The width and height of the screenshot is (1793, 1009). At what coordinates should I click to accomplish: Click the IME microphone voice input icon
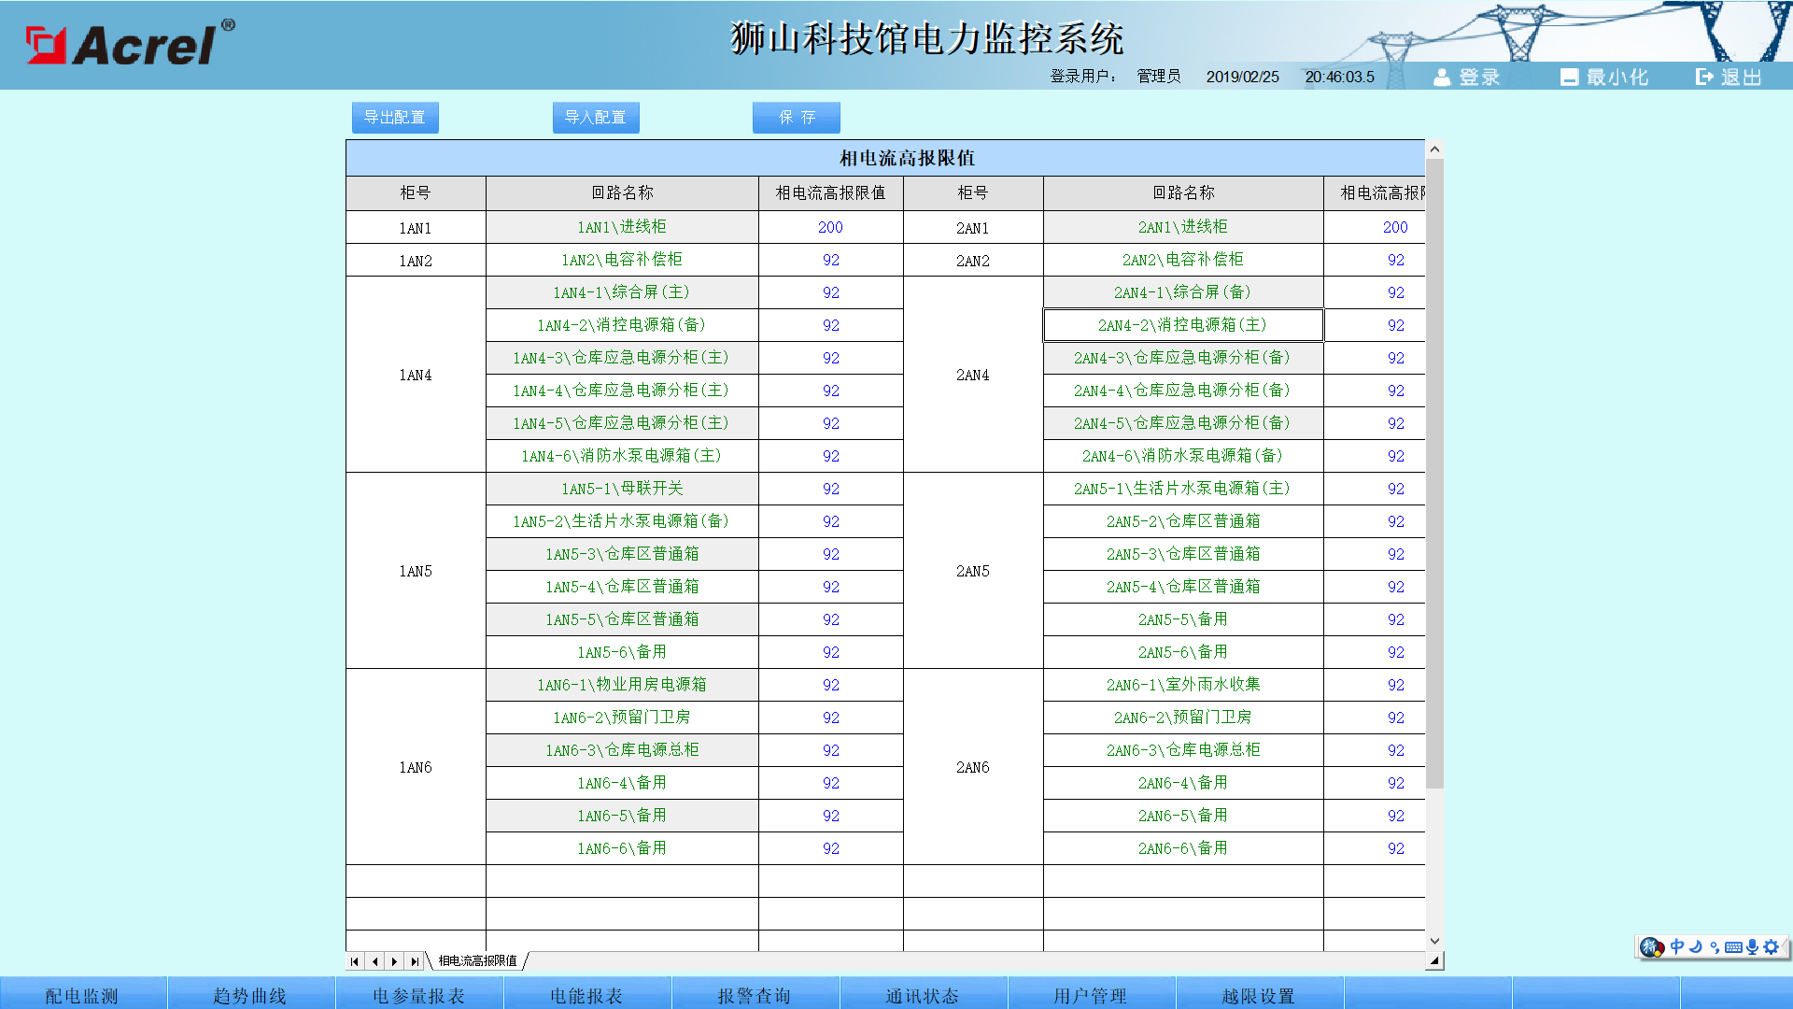(1752, 947)
